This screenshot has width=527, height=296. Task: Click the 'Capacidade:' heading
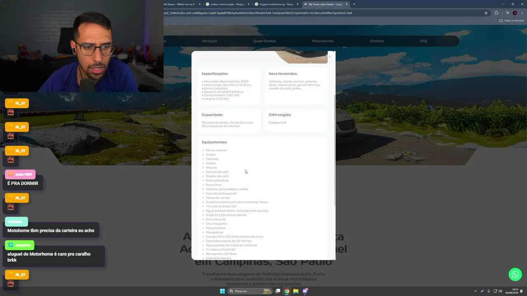[x=212, y=115]
